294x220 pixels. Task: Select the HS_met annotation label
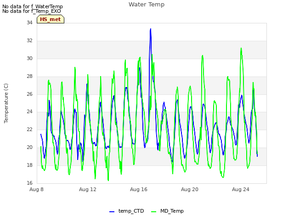pyautogui.click(x=51, y=19)
